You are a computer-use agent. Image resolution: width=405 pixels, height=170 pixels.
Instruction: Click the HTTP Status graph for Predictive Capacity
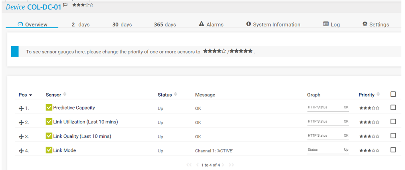pos(328,108)
